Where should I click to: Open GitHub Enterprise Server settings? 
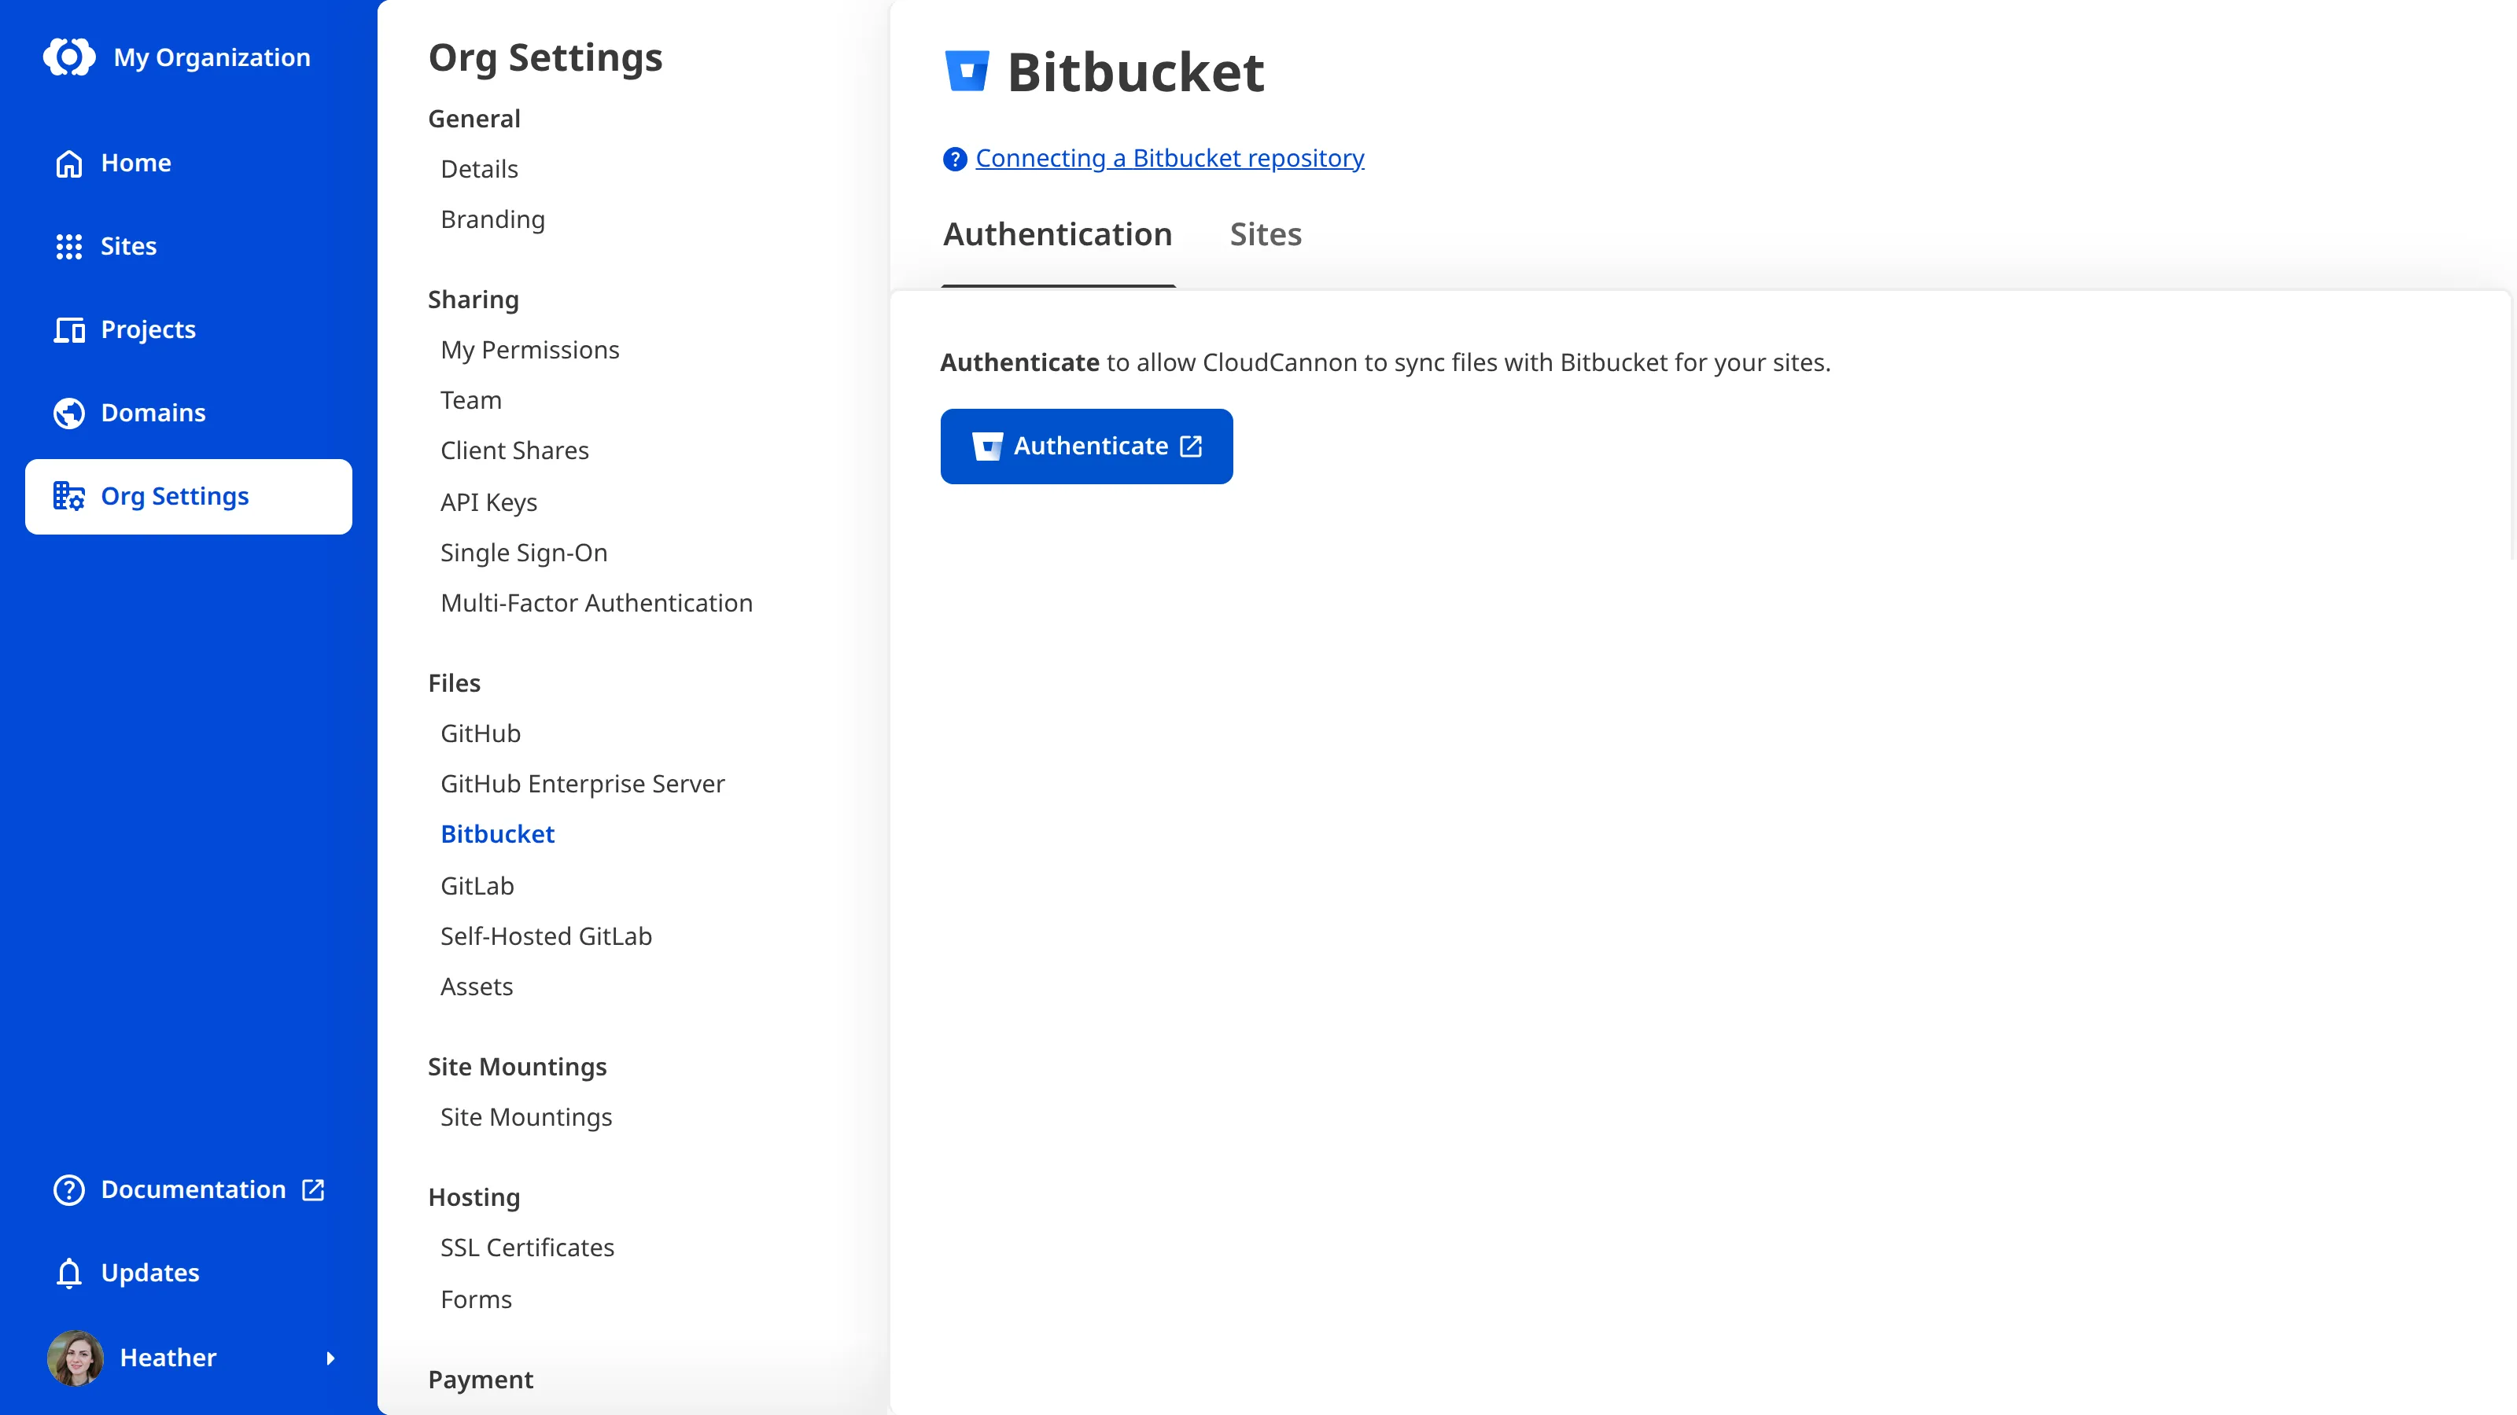point(582,785)
